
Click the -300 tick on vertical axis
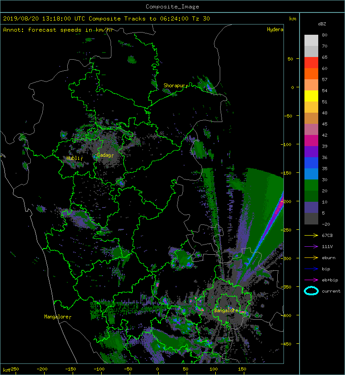pyautogui.click(x=286, y=258)
